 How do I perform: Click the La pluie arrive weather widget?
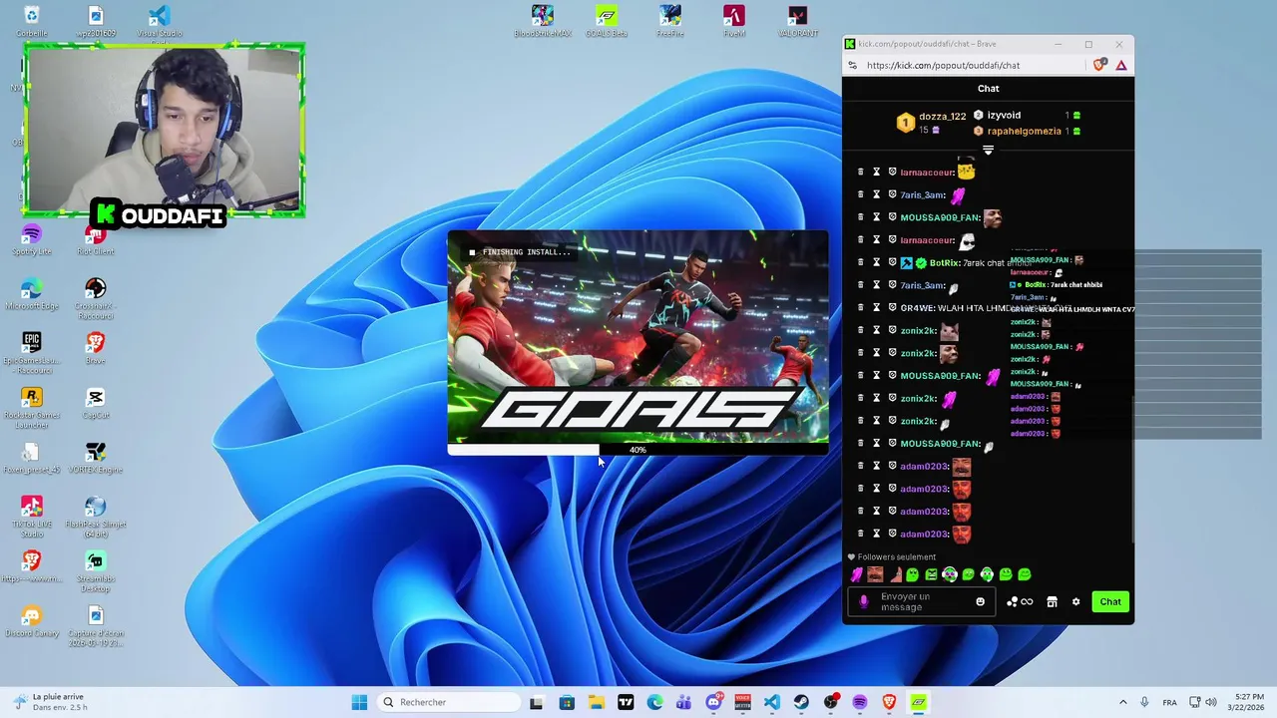[50, 702]
